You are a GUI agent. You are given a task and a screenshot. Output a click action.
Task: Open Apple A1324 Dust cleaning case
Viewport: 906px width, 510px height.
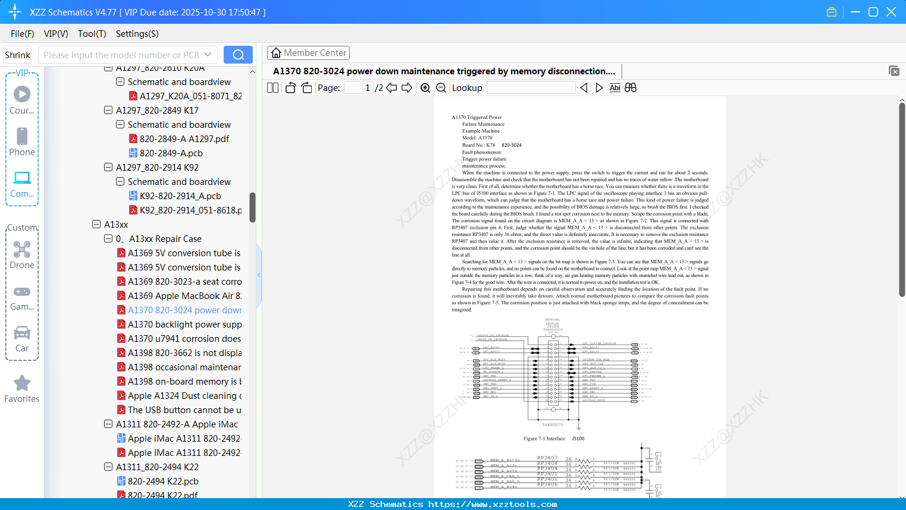coord(180,395)
